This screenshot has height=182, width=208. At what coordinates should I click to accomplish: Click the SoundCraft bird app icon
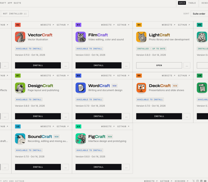click(x=20, y=138)
